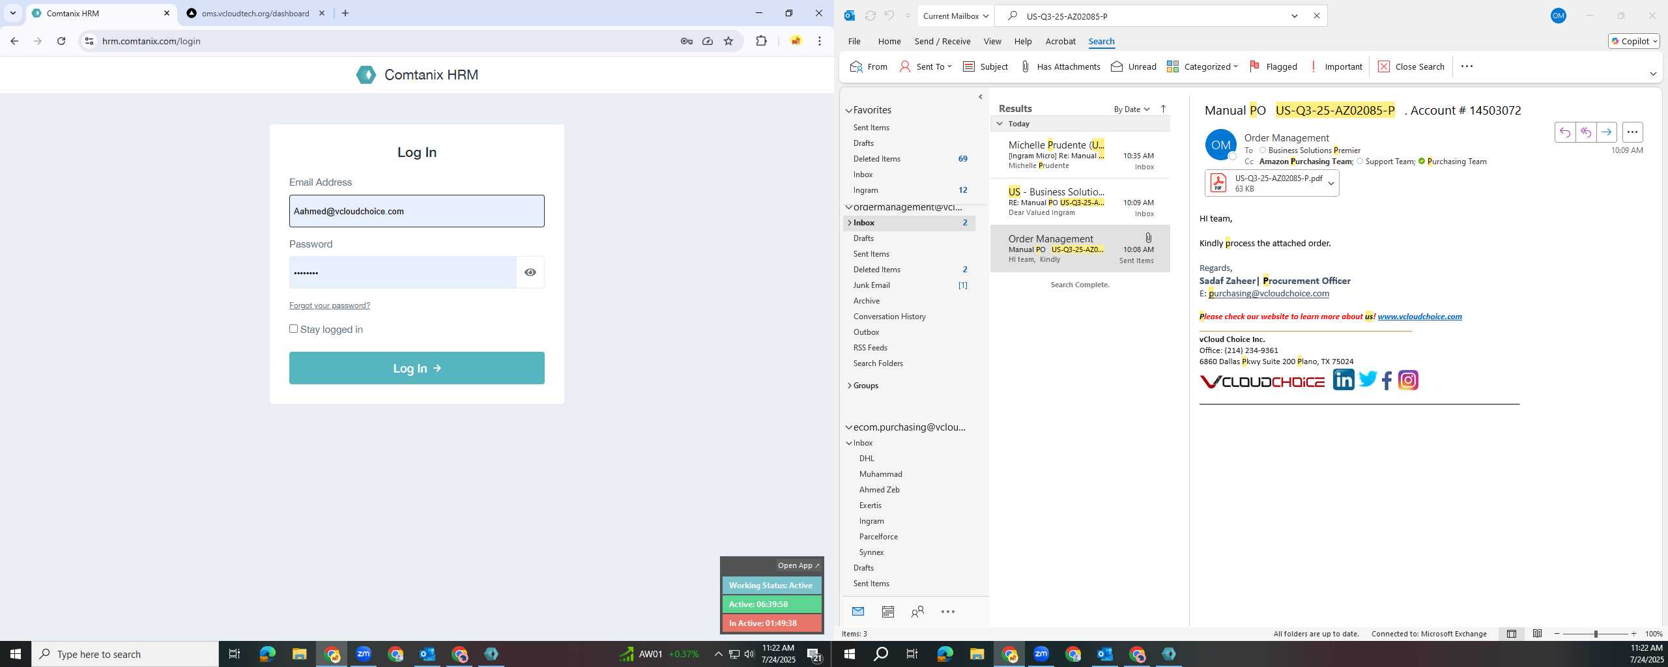Open Chrome tab search dropdown
The height and width of the screenshot is (667, 1668).
(12, 13)
